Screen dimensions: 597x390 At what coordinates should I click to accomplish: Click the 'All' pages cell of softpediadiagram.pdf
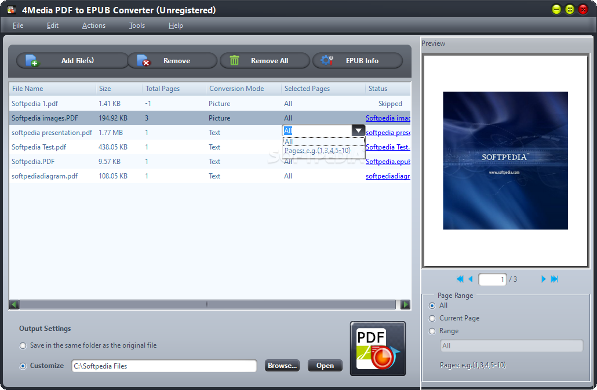click(288, 176)
